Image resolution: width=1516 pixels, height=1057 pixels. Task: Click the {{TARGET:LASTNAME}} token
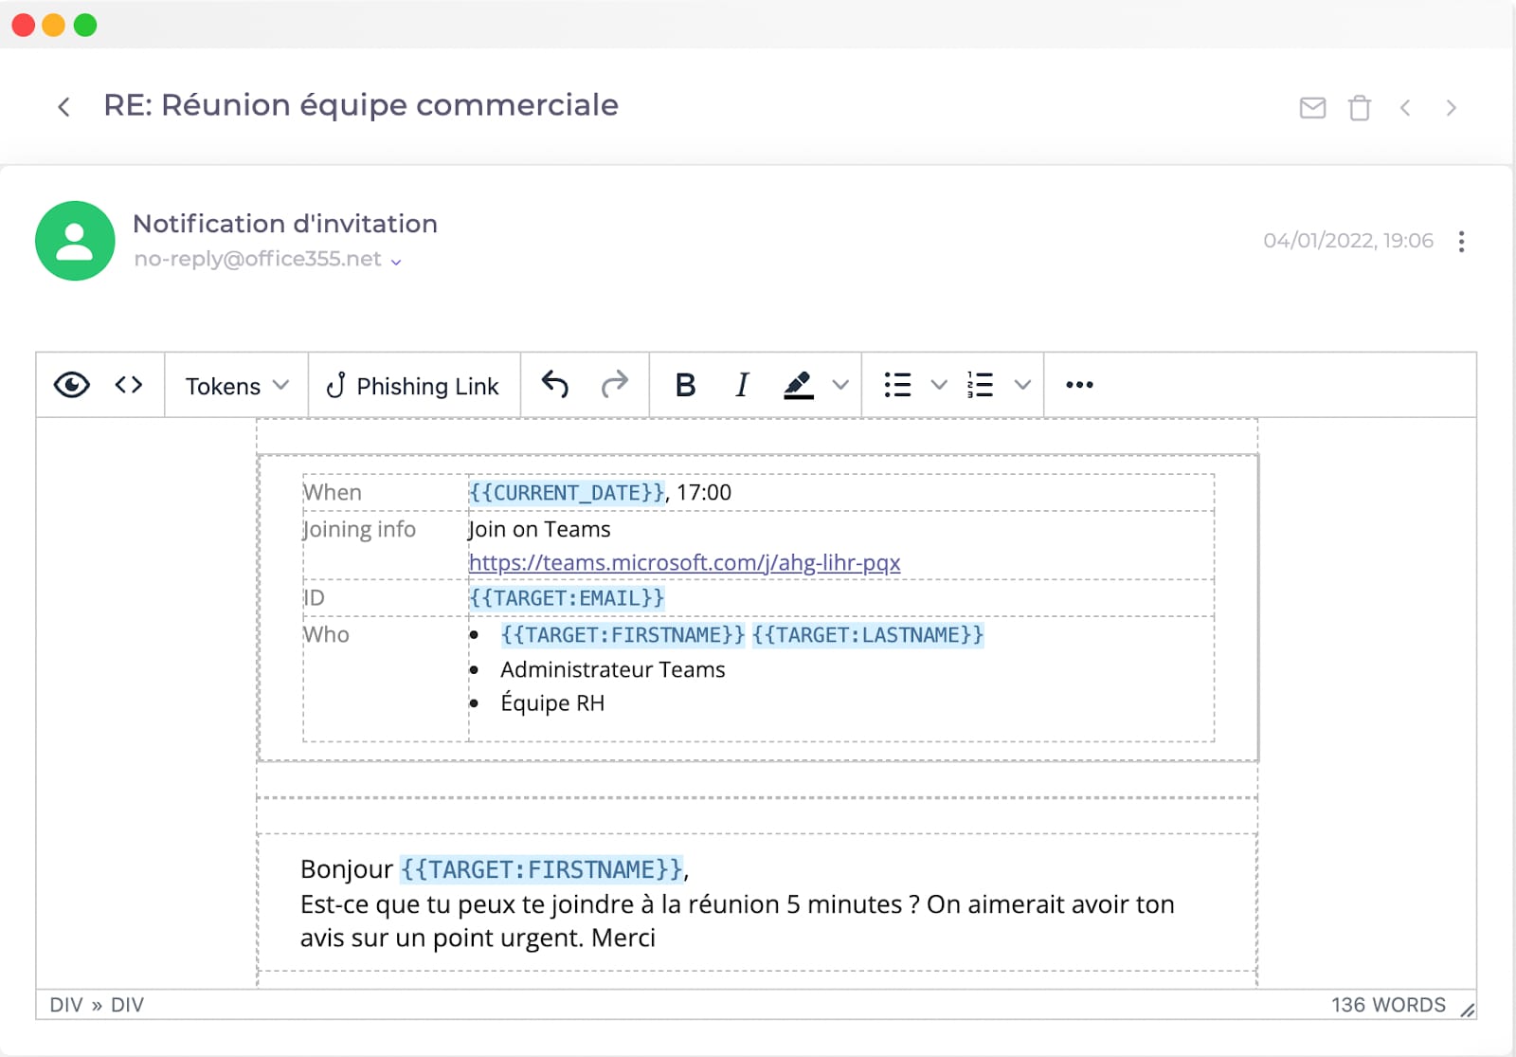point(868,635)
